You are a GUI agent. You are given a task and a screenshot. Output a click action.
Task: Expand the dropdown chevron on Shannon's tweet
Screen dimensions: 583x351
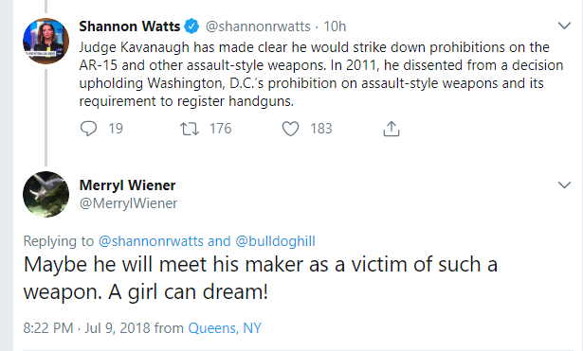click(x=564, y=26)
